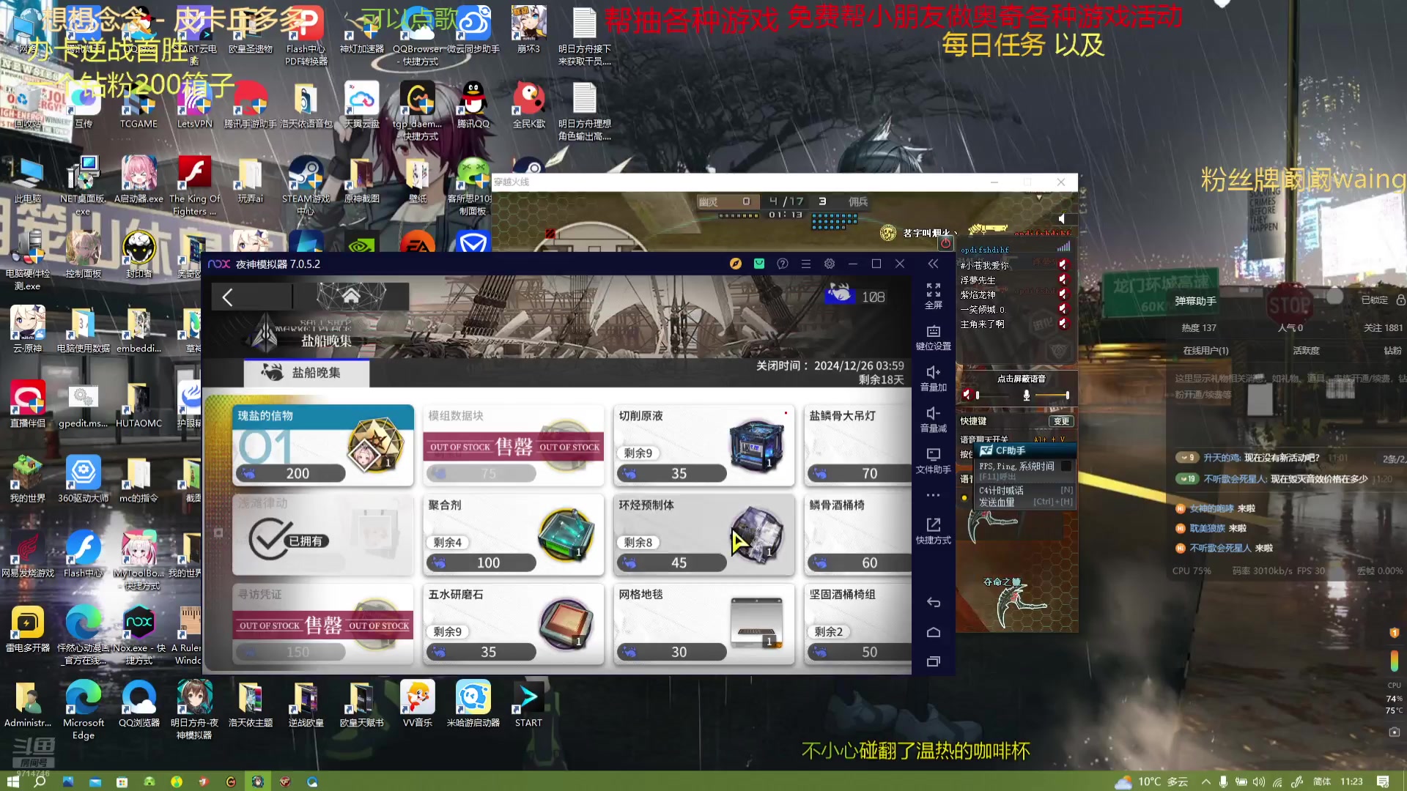Toggle speaker mute icon under 点击屏蔽语音
Viewport: 1407px width, 791px height.
tap(967, 395)
